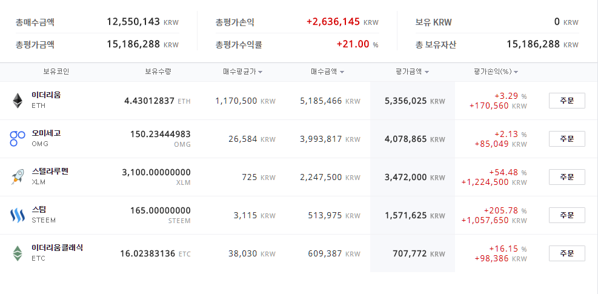Open the 오미세고 coin name link

[47, 133]
